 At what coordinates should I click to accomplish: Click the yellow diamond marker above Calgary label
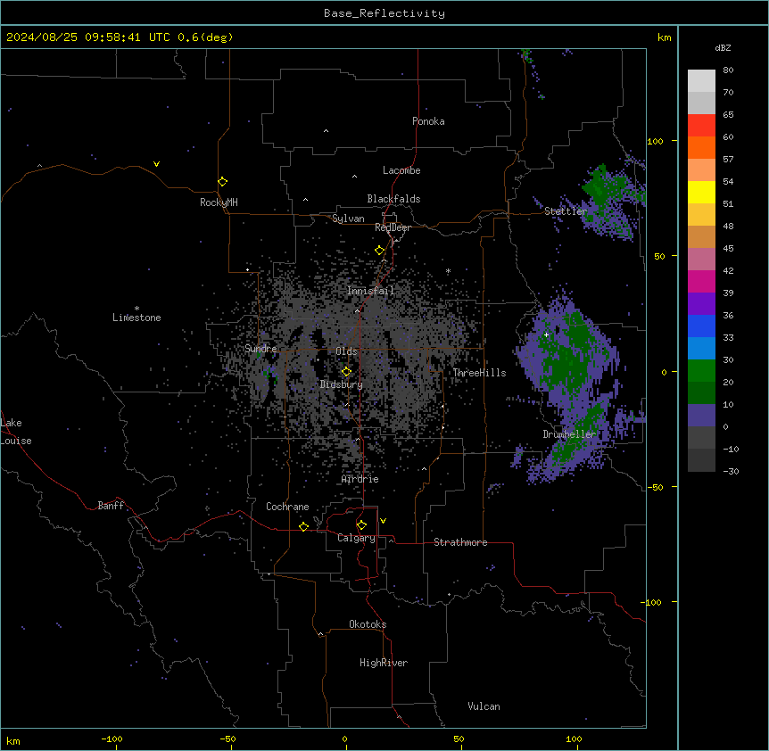point(361,525)
